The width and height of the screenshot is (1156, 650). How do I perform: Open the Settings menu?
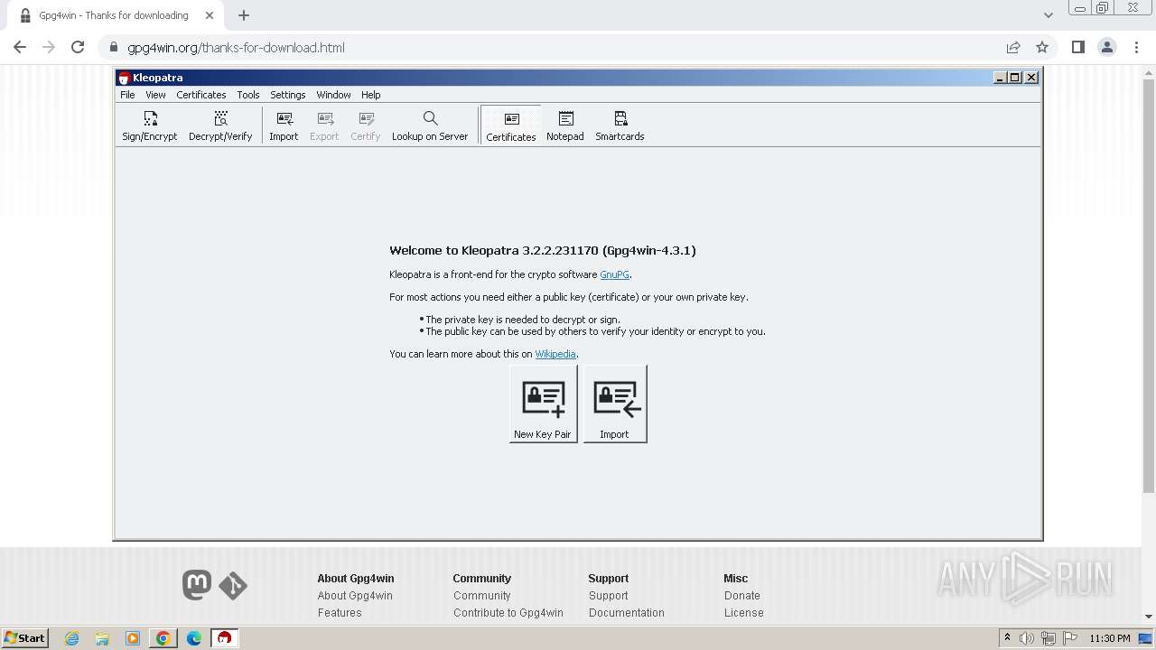[288, 95]
